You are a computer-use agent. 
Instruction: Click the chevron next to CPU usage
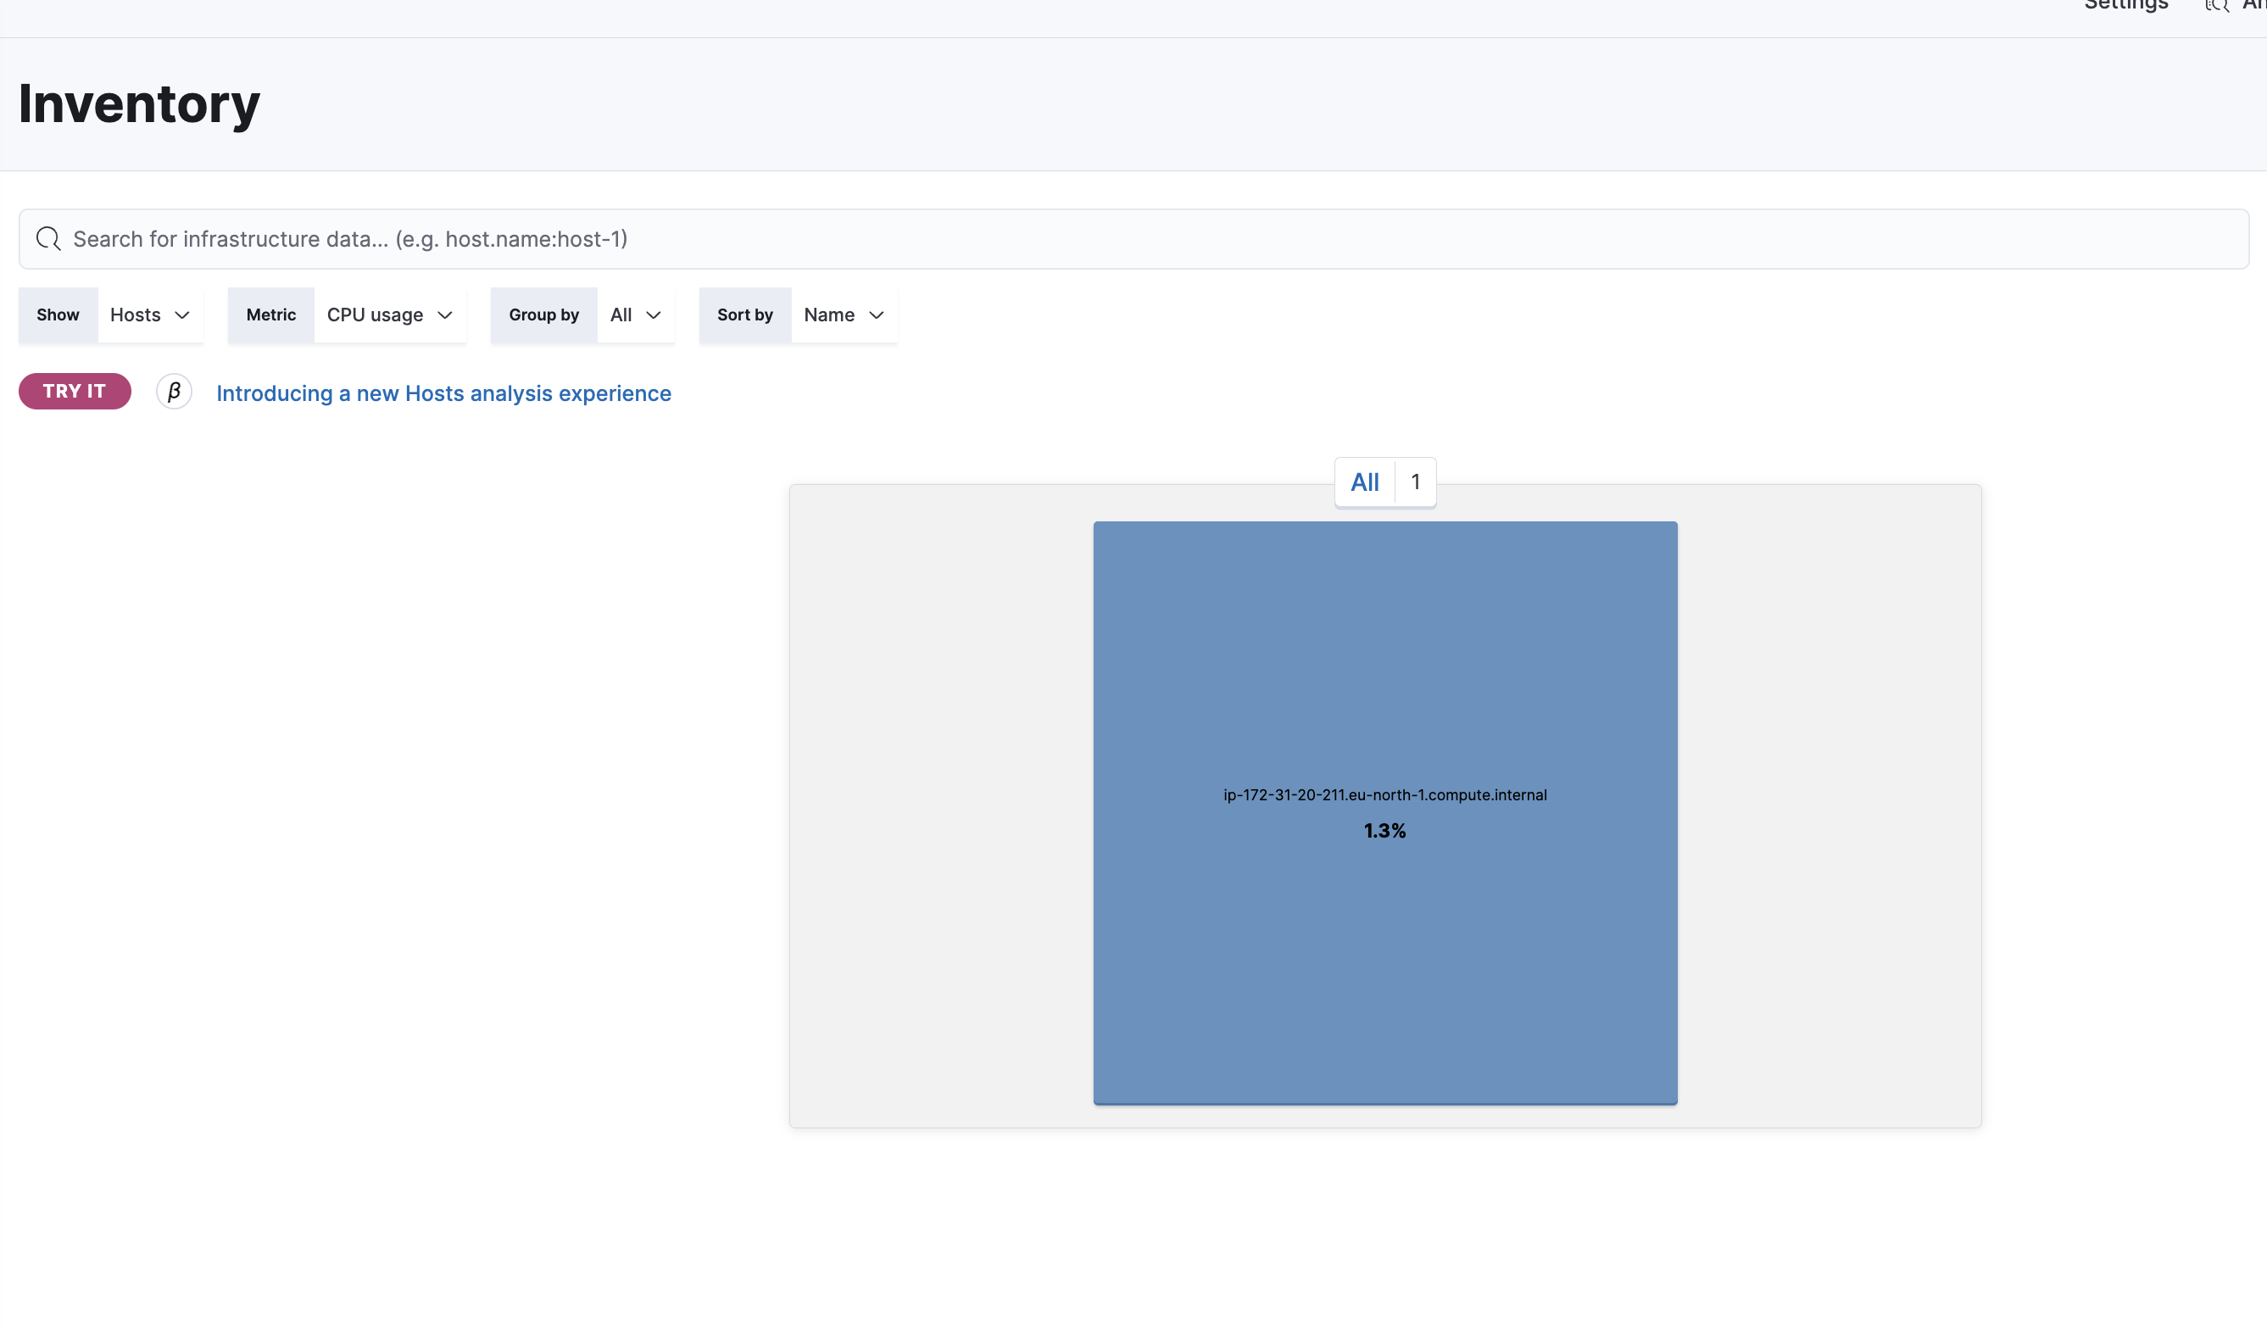coord(444,315)
